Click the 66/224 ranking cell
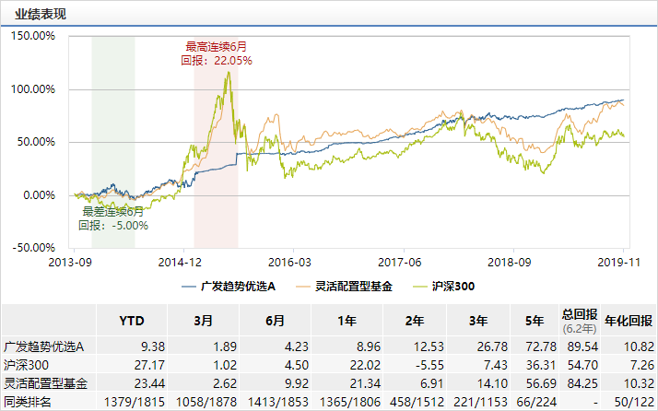Screen dimensions: 658x411 pos(536,402)
